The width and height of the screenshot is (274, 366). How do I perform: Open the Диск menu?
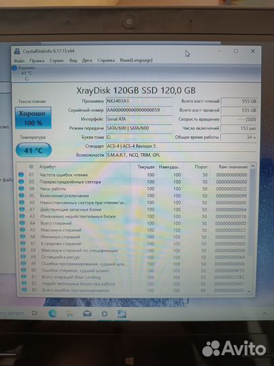87,60
